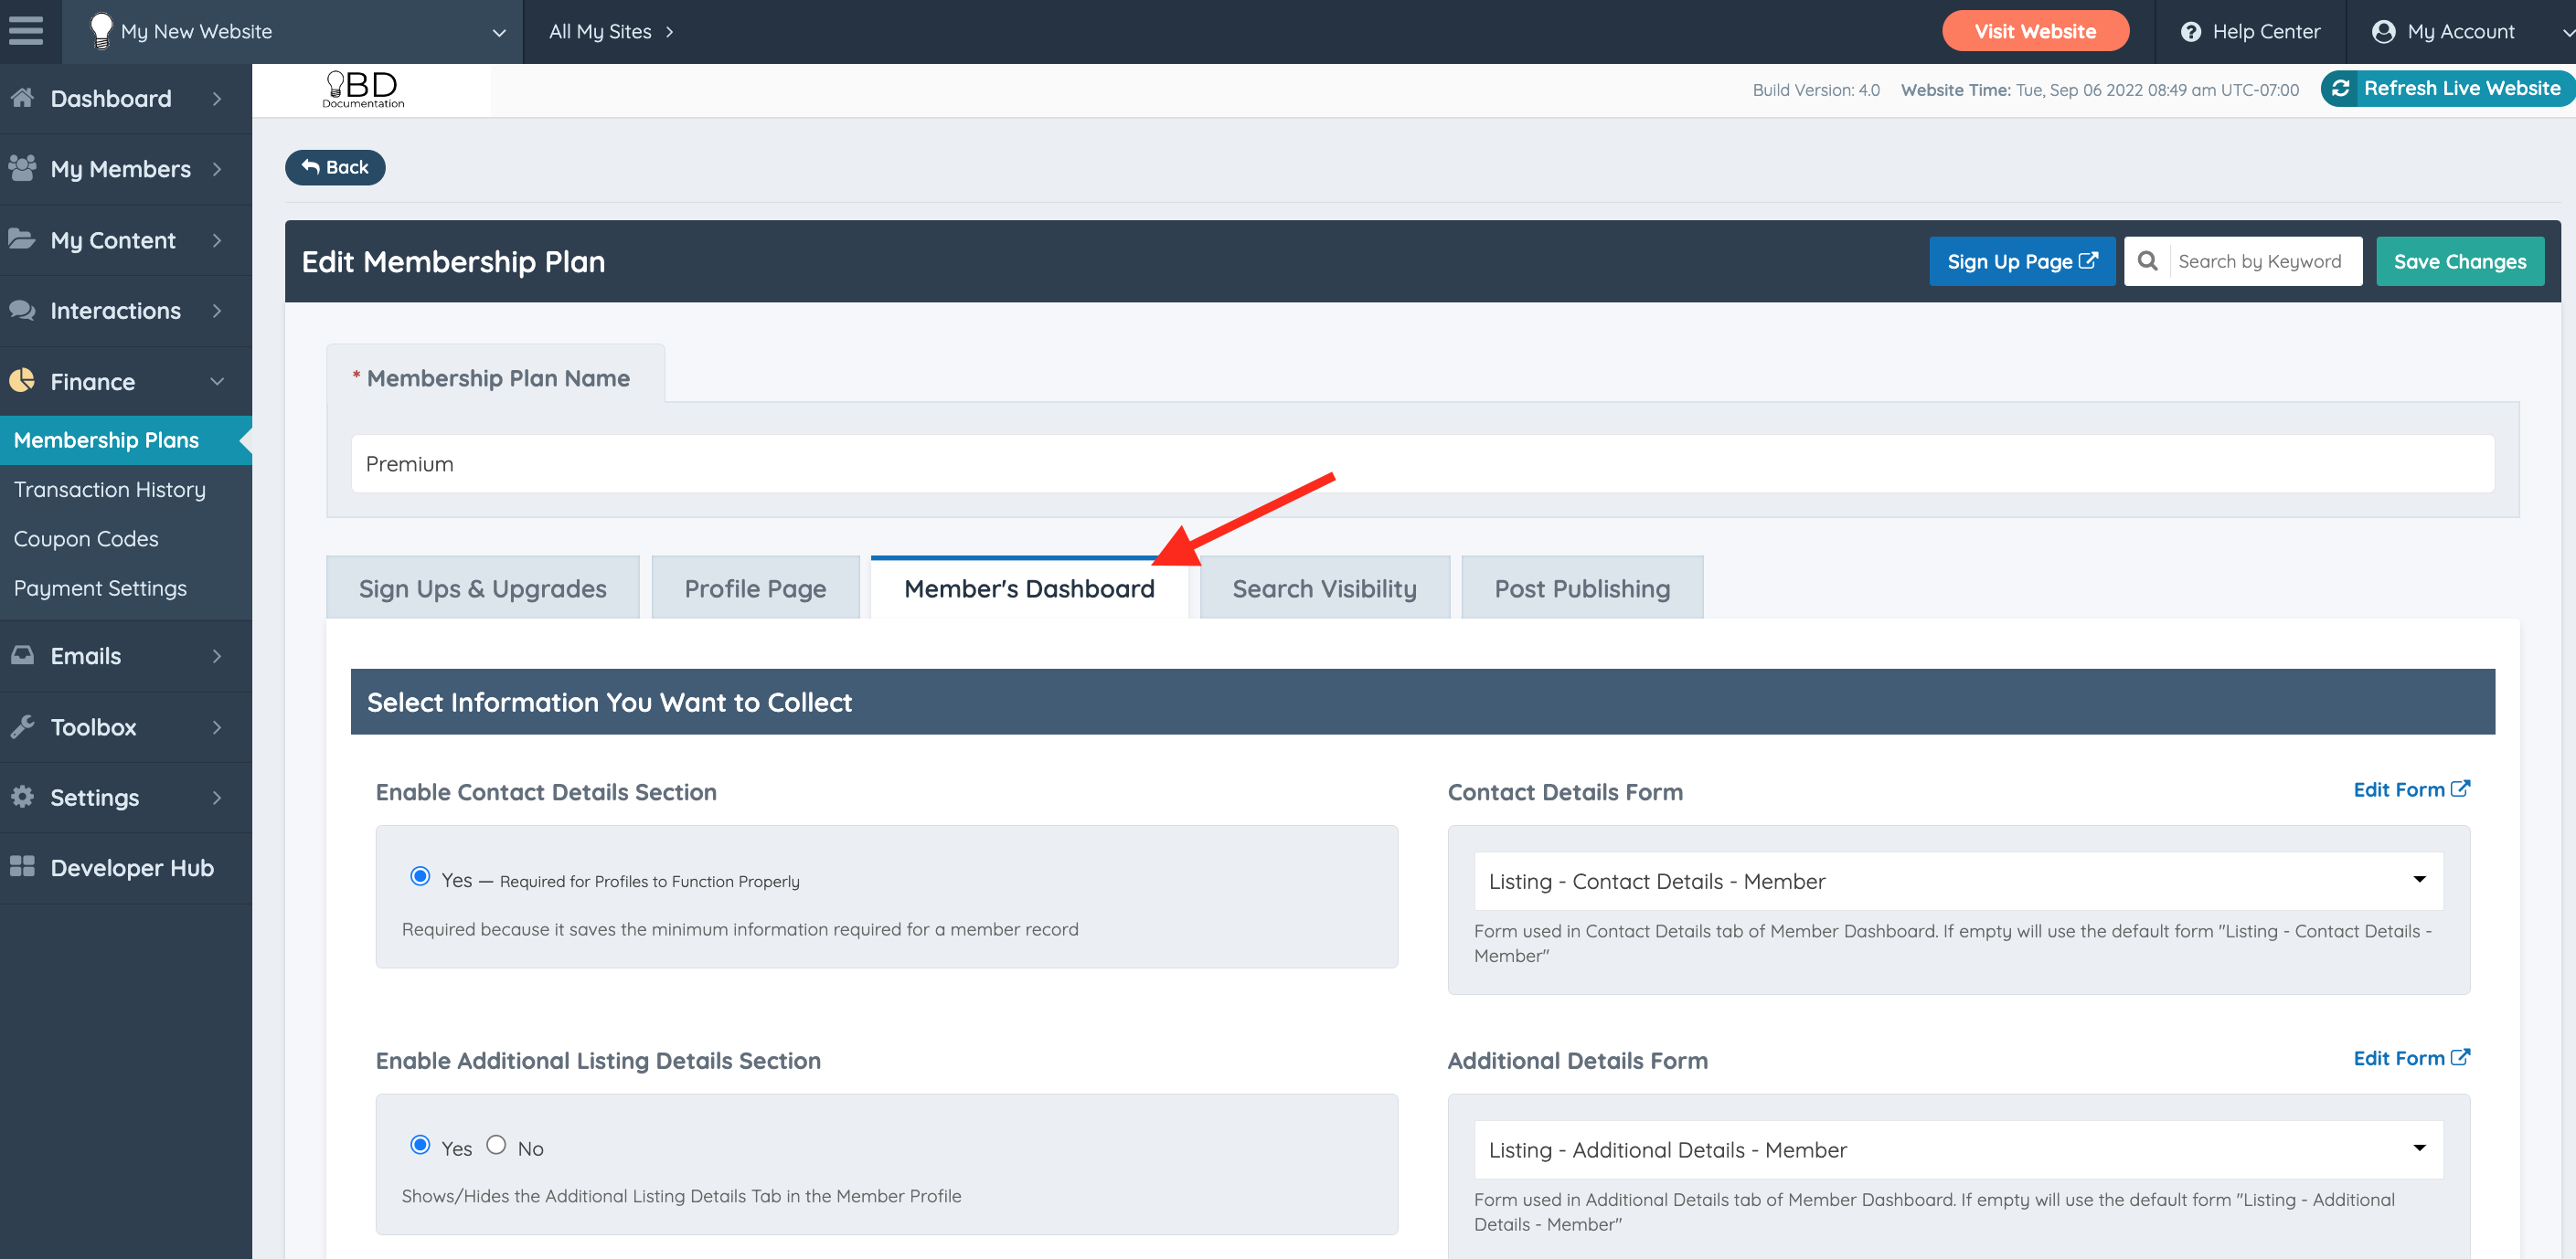This screenshot has width=2576, height=1259.
Task: Select No for Additional Listing Details
Action: 496,1145
